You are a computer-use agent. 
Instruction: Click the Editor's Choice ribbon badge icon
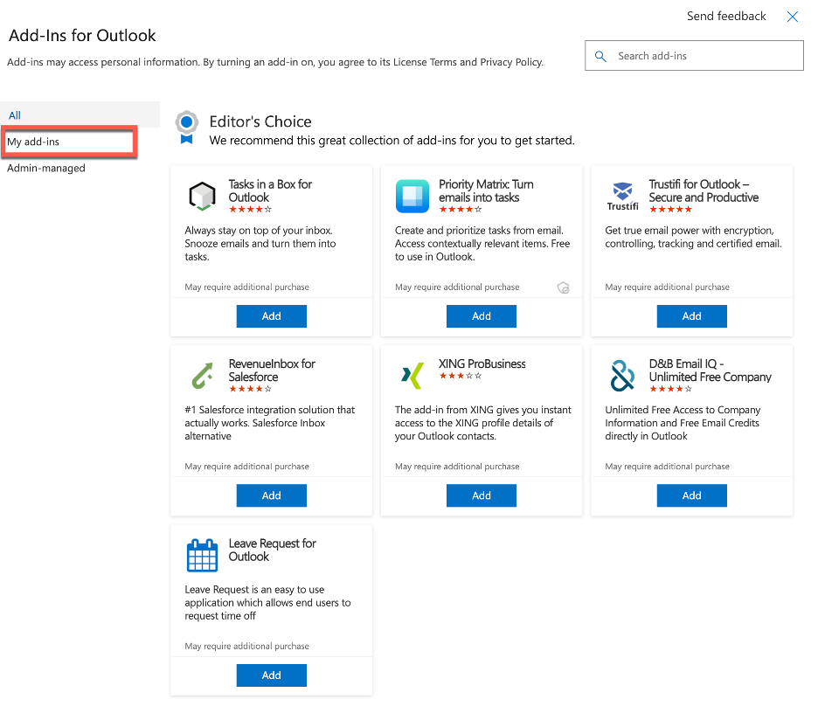pos(187,128)
